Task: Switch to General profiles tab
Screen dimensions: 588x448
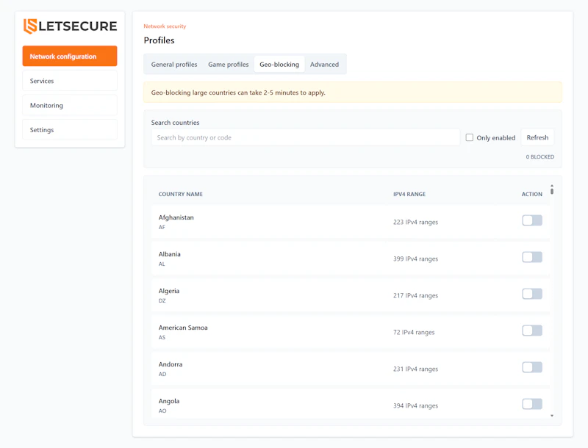Action: coord(174,65)
